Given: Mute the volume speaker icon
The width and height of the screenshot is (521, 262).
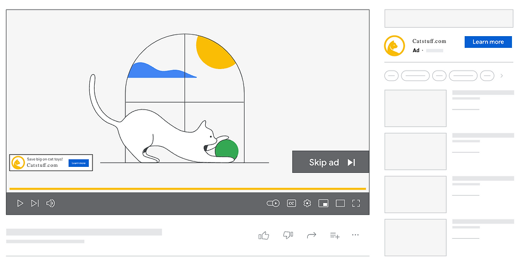Looking at the screenshot, I should [51, 203].
